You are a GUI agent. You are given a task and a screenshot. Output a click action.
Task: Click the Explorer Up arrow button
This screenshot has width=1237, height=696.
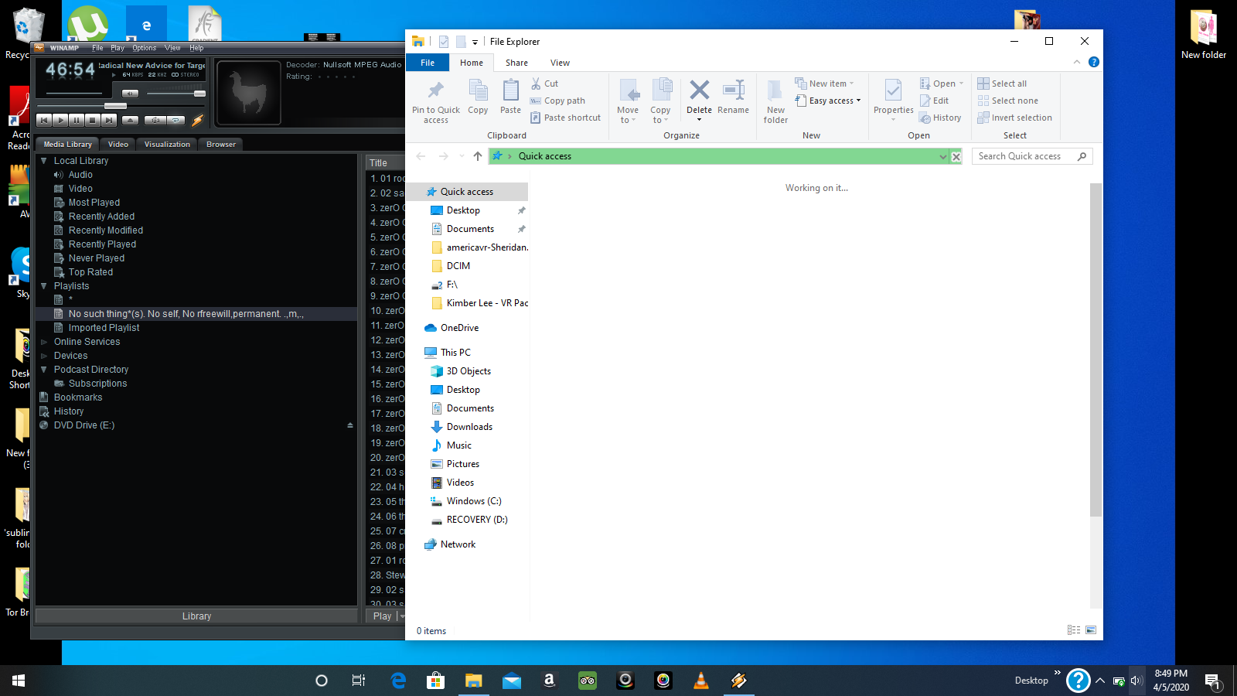click(478, 156)
